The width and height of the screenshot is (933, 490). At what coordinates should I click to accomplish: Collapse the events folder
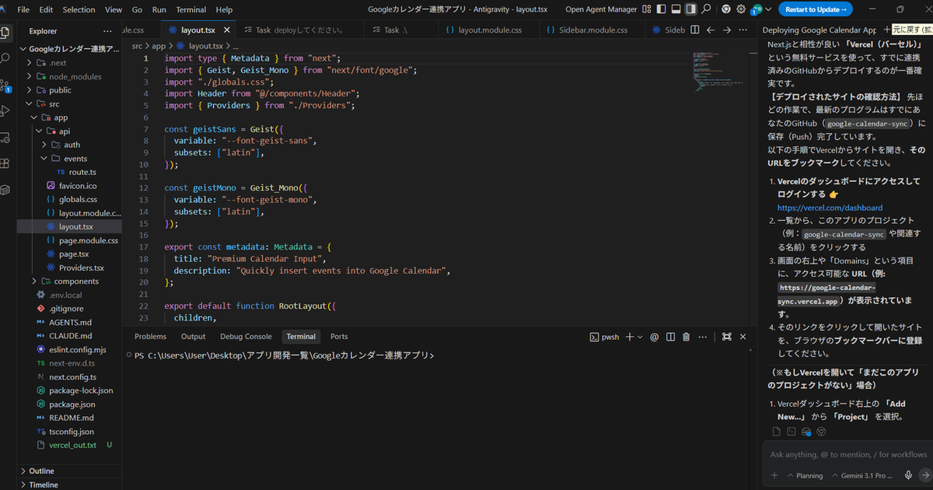pyautogui.click(x=75, y=159)
